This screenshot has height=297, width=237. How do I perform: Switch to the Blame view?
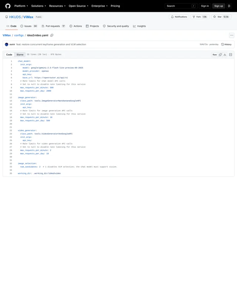pos(20,55)
